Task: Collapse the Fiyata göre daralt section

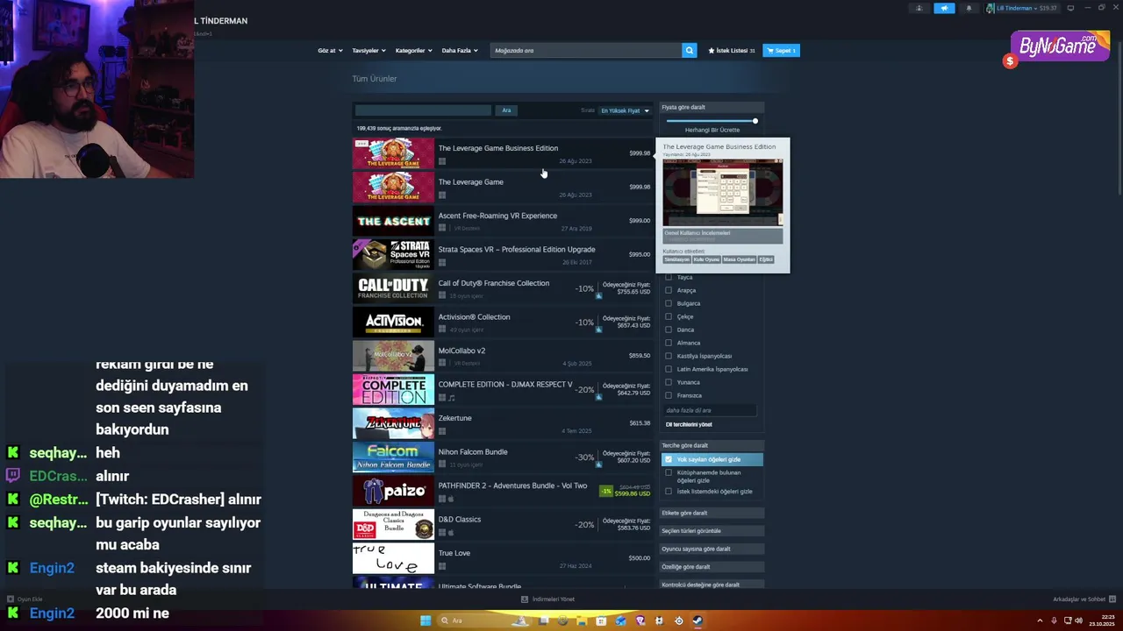Action: click(x=712, y=108)
